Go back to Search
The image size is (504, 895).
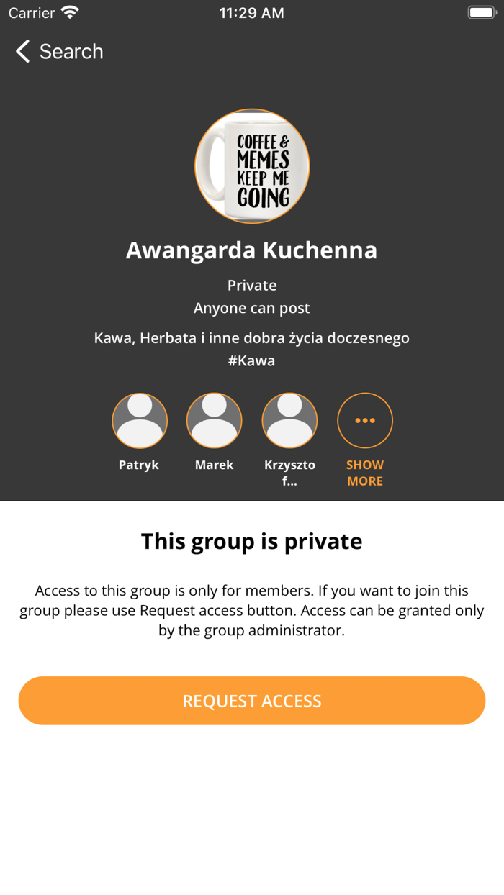pos(71,51)
